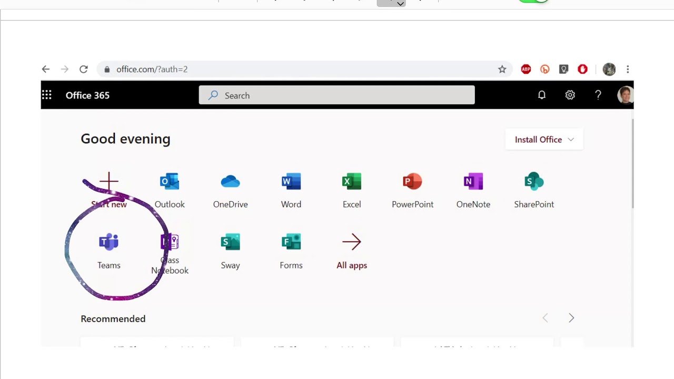Open the Chrome three-dot menu
This screenshot has height=379, width=674.
[x=628, y=69]
